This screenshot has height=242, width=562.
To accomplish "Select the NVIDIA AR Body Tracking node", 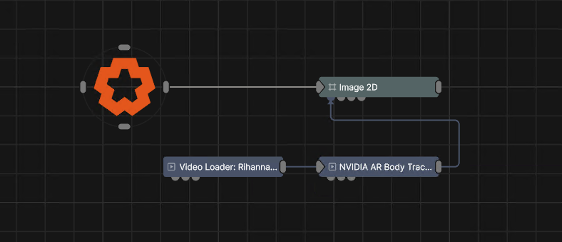I will pyautogui.click(x=379, y=166).
